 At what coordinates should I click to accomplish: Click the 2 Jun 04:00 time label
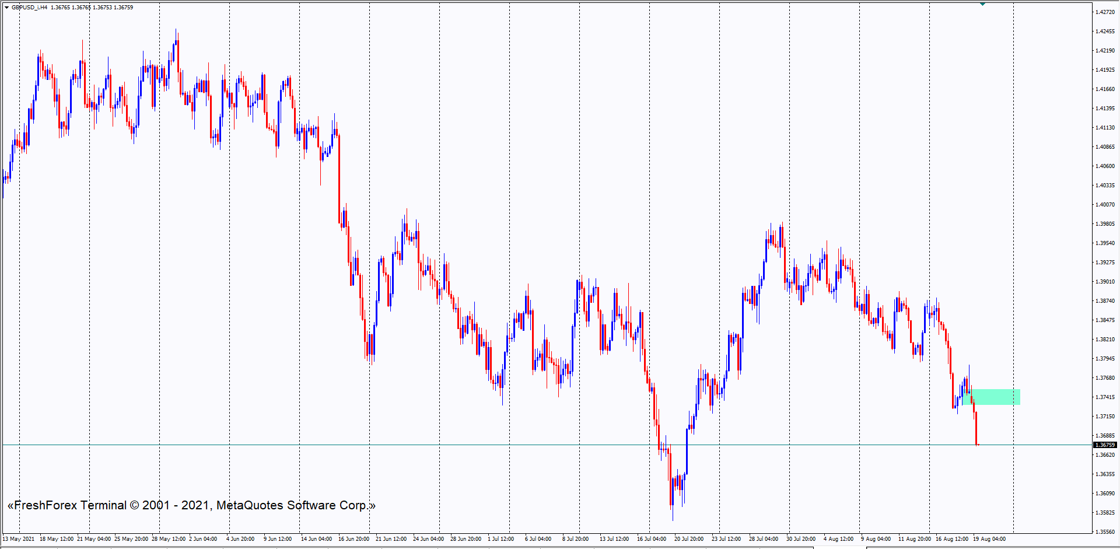[x=203, y=538]
